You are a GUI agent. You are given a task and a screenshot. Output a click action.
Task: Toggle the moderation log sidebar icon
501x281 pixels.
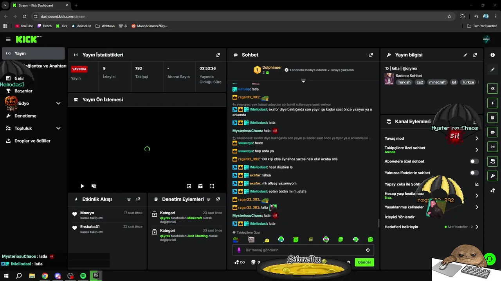click(493, 117)
